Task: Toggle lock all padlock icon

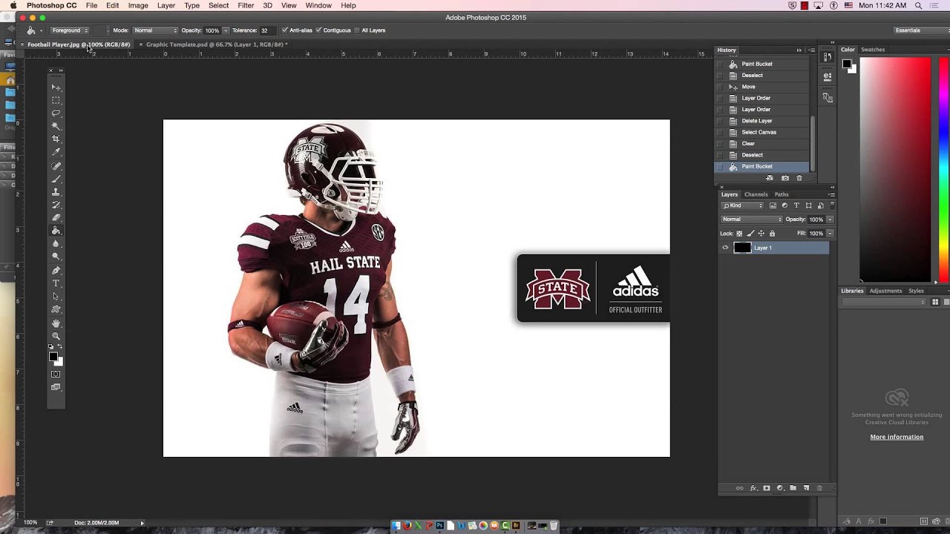Action: tap(773, 234)
